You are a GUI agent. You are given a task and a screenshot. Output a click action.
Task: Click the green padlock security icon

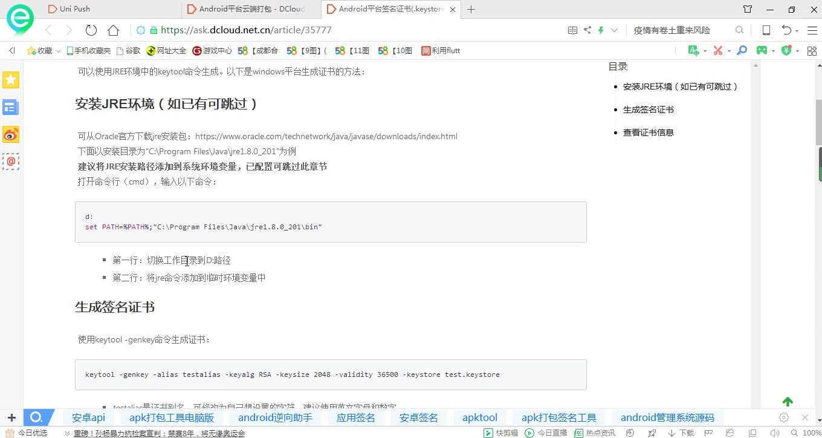pyautogui.click(x=154, y=30)
